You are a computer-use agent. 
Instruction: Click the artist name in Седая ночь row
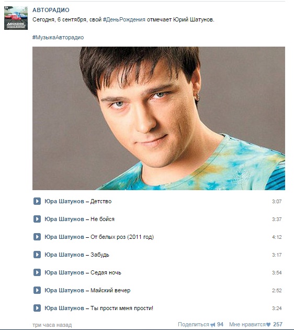click(64, 272)
